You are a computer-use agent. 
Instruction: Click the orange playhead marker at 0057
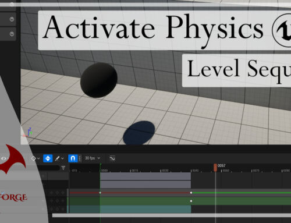(215, 168)
